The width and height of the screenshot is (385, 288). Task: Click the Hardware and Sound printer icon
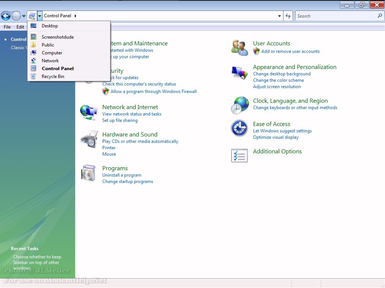point(89,139)
